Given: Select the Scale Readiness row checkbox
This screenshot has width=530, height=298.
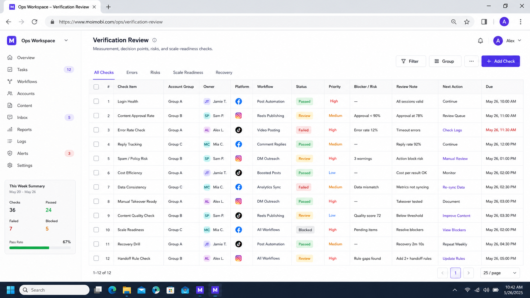Looking at the screenshot, I should 96,230.
